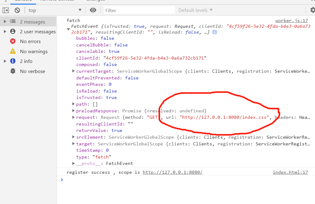Select the 'isReload: false' property row
The width and height of the screenshot is (315, 204).
pos(97,91)
